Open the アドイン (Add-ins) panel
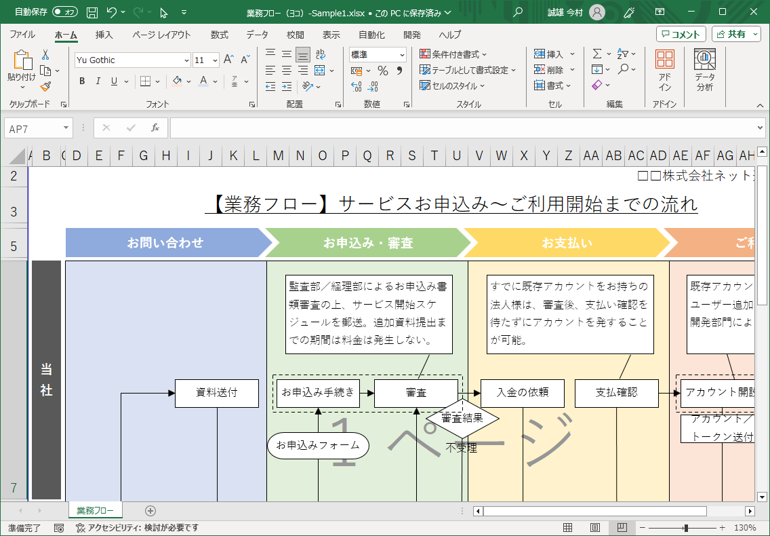The height and width of the screenshot is (536, 770). [x=664, y=68]
